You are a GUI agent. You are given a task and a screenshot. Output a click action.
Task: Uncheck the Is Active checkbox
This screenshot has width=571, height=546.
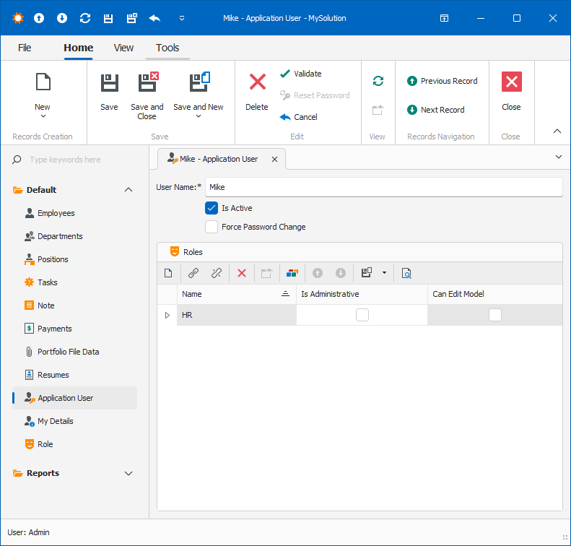click(212, 208)
